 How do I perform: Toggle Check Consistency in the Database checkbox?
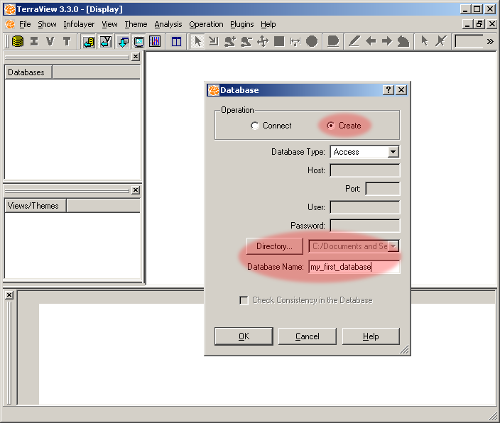tap(244, 300)
